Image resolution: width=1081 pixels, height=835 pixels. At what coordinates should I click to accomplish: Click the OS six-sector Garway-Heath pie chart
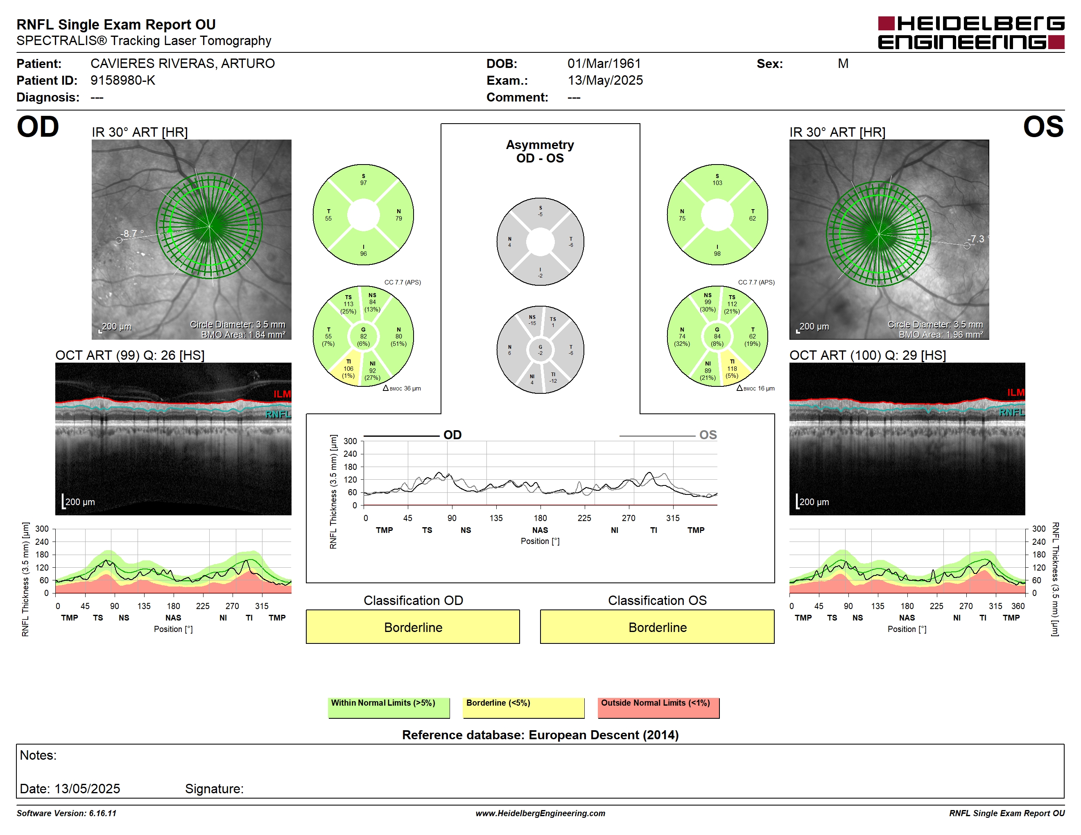coord(717,336)
